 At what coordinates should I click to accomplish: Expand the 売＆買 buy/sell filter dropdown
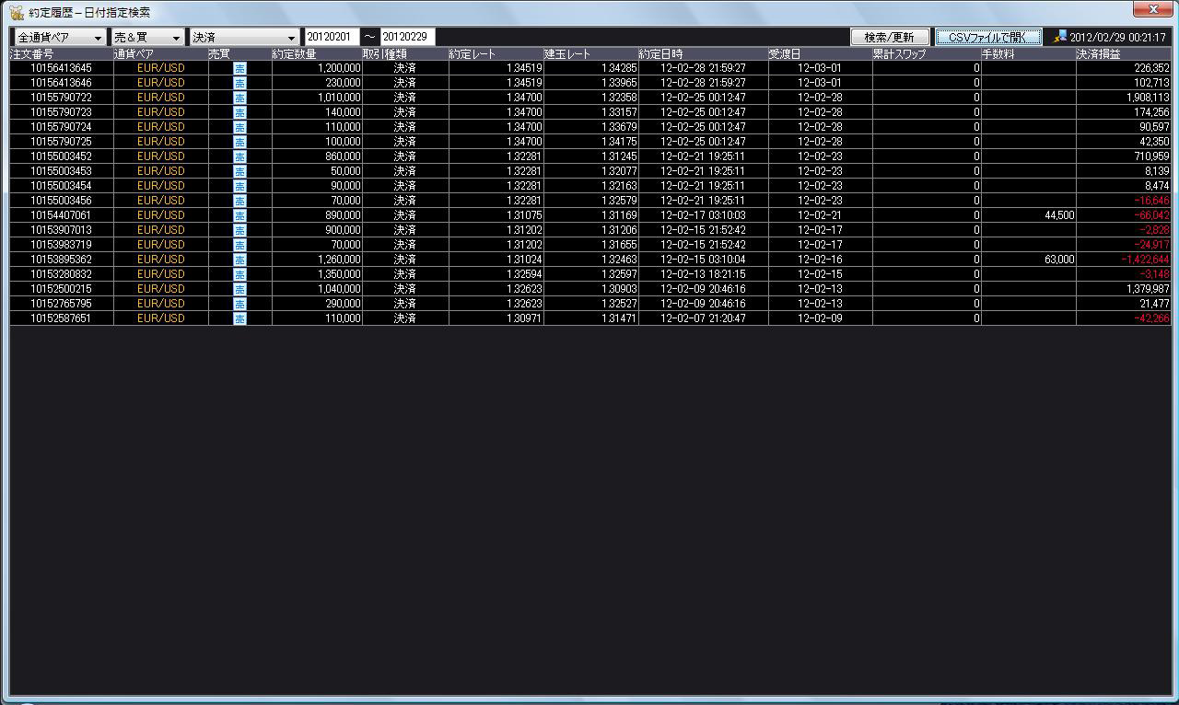[146, 38]
